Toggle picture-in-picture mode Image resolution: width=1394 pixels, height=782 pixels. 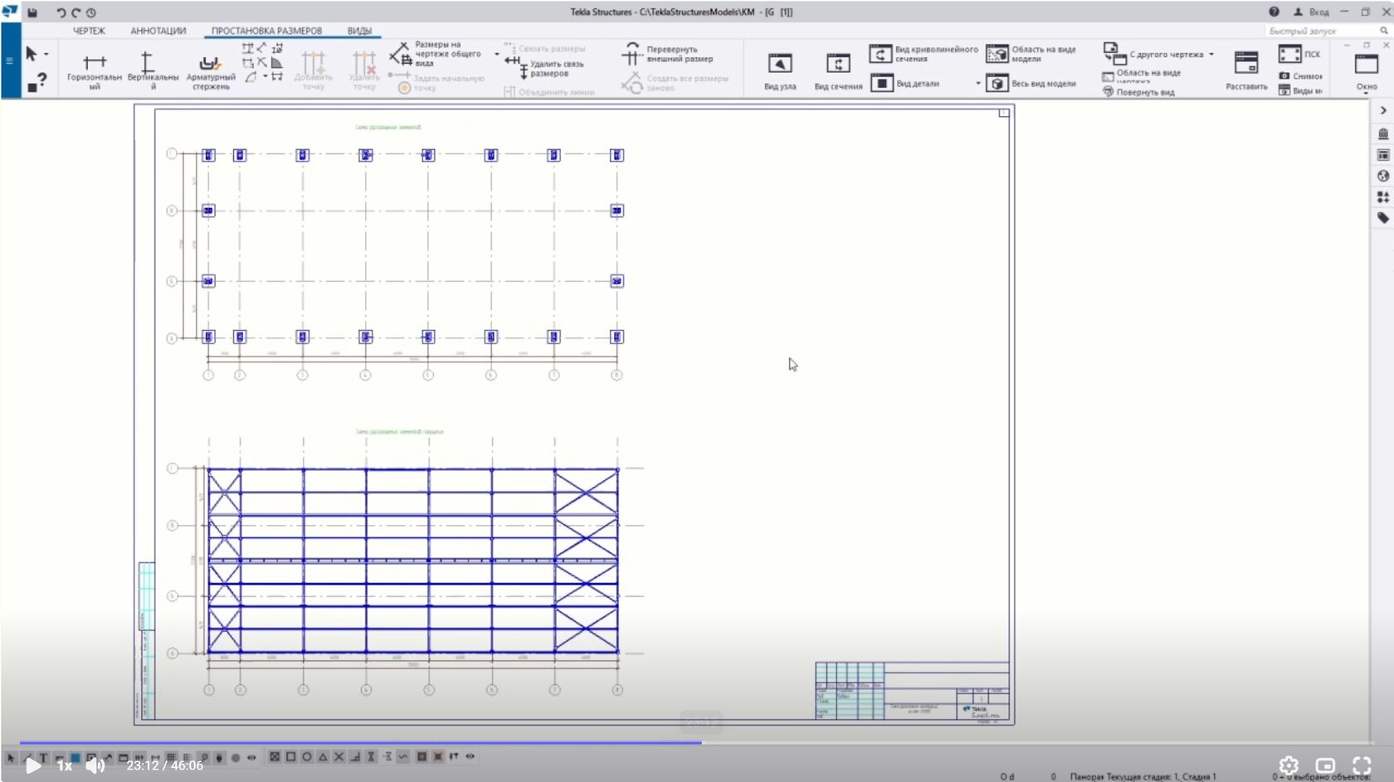point(1325,765)
